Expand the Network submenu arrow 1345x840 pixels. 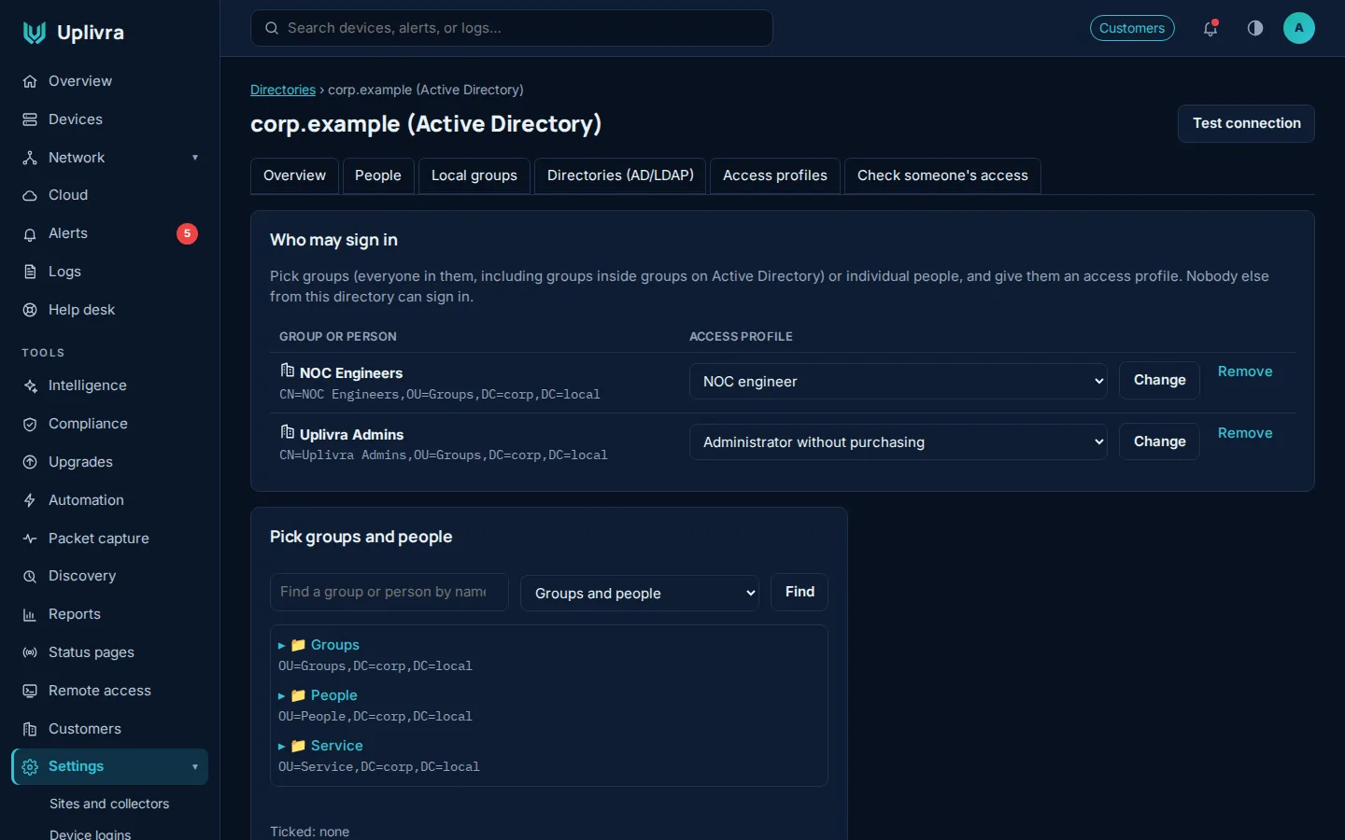point(195,158)
